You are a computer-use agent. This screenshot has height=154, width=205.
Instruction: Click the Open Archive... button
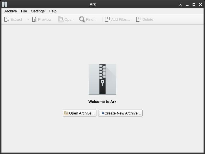(79, 113)
